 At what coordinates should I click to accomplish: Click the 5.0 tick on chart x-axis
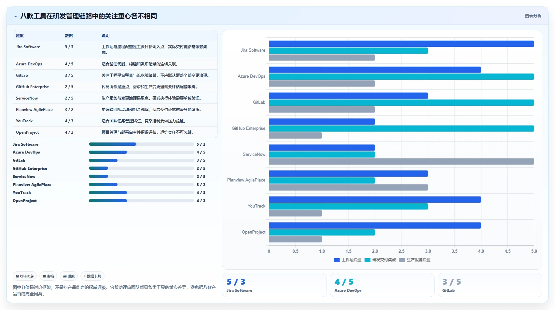tap(534, 251)
